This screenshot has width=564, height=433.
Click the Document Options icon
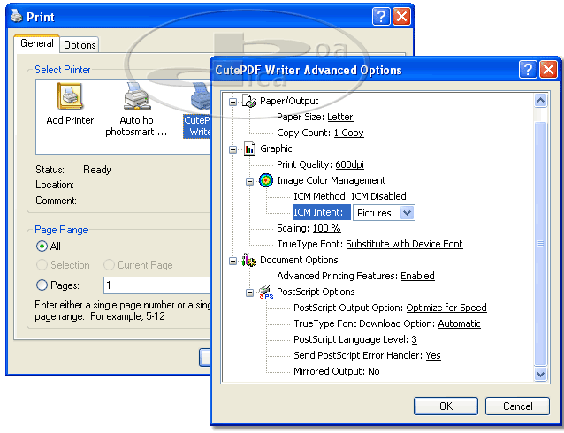[x=249, y=261]
